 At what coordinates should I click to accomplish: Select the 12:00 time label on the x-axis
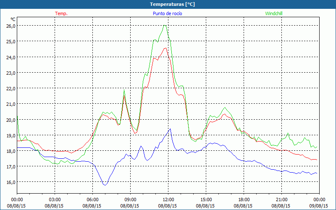pos(168,199)
